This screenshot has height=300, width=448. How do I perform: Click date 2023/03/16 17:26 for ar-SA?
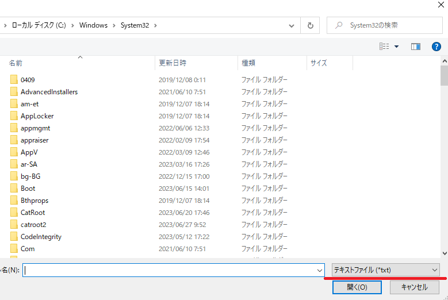tap(184, 164)
